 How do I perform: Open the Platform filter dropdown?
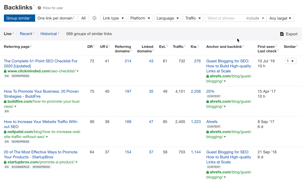coord(140,18)
